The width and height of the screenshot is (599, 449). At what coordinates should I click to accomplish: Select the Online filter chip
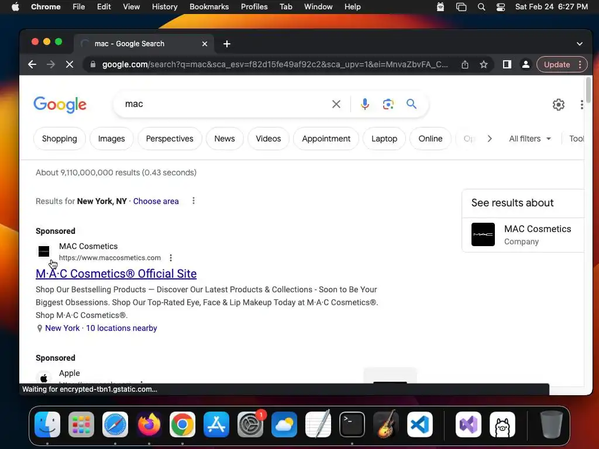pos(431,139)
